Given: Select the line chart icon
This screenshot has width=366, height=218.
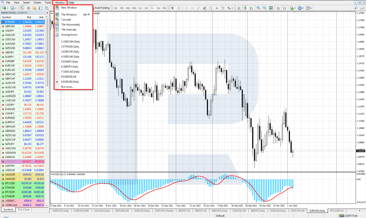Looking at the screenshot, I should tap(251, 8).
